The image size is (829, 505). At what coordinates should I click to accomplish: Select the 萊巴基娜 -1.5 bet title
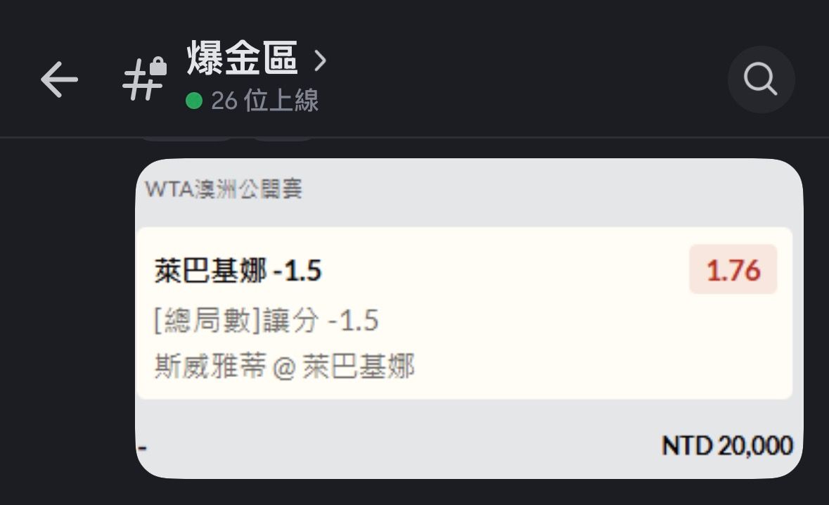point(238,270)
